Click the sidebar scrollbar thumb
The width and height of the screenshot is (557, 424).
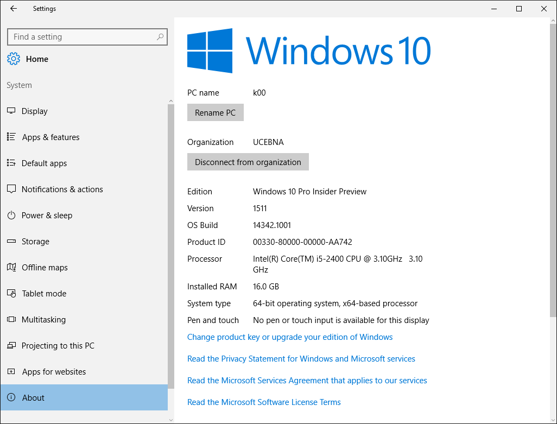tap(171, 246)
